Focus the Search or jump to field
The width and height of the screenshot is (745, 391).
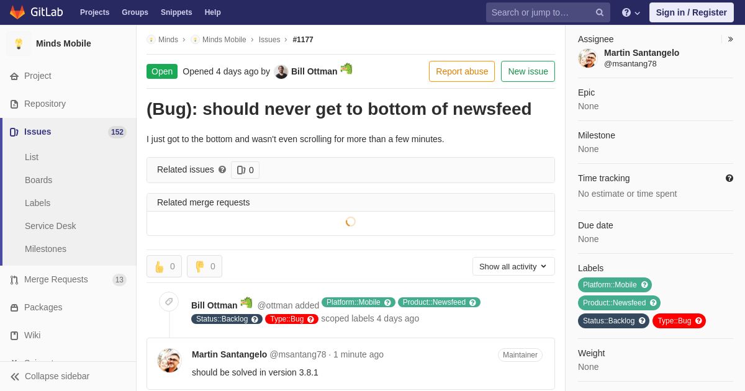pyautogui.click(x=548, y=12)
